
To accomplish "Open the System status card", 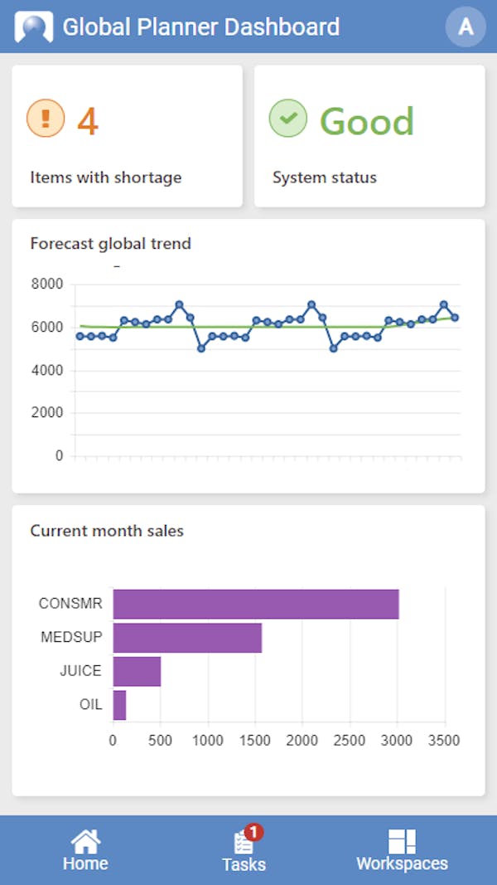I will (x=369, y=136).
